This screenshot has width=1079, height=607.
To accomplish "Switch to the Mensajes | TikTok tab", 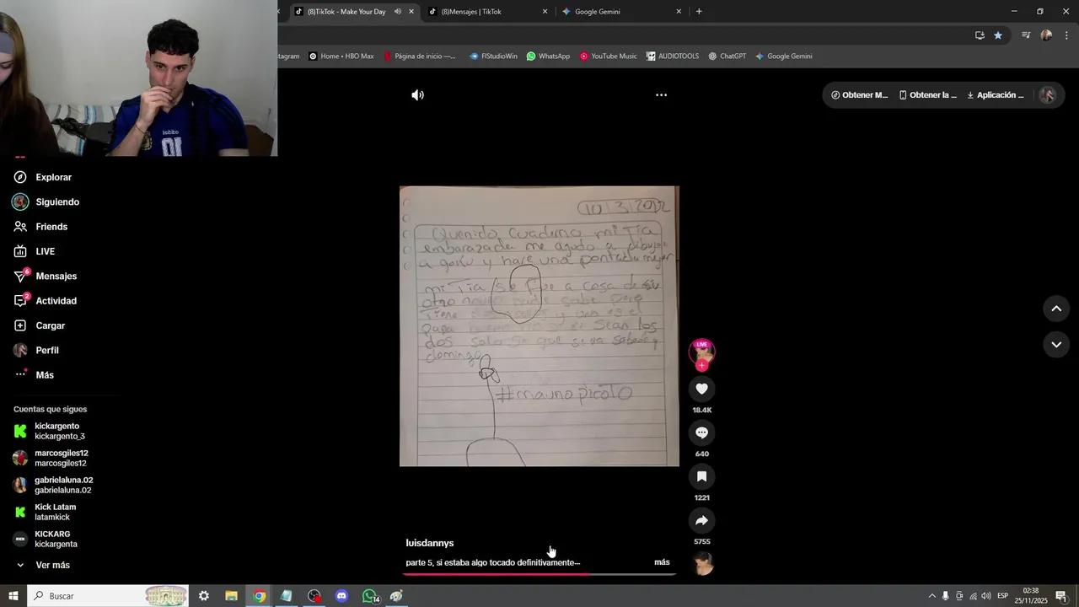I will 487,12.
